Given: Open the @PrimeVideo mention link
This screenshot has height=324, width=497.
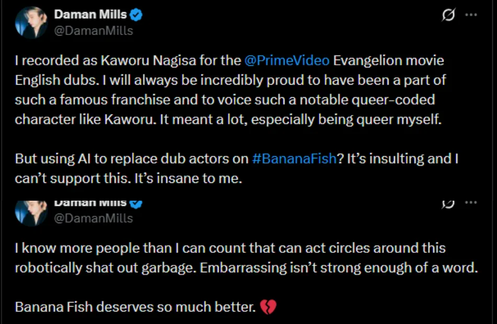Looking at the screenshot, I should (x=287, y=61).
